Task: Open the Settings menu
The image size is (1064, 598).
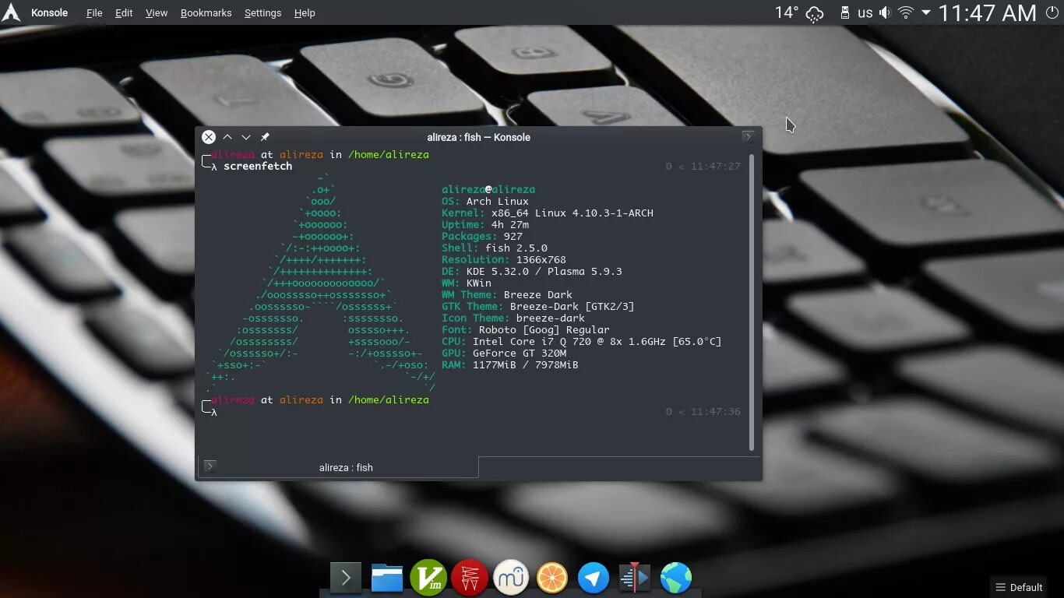Action: tap(262, 12)
